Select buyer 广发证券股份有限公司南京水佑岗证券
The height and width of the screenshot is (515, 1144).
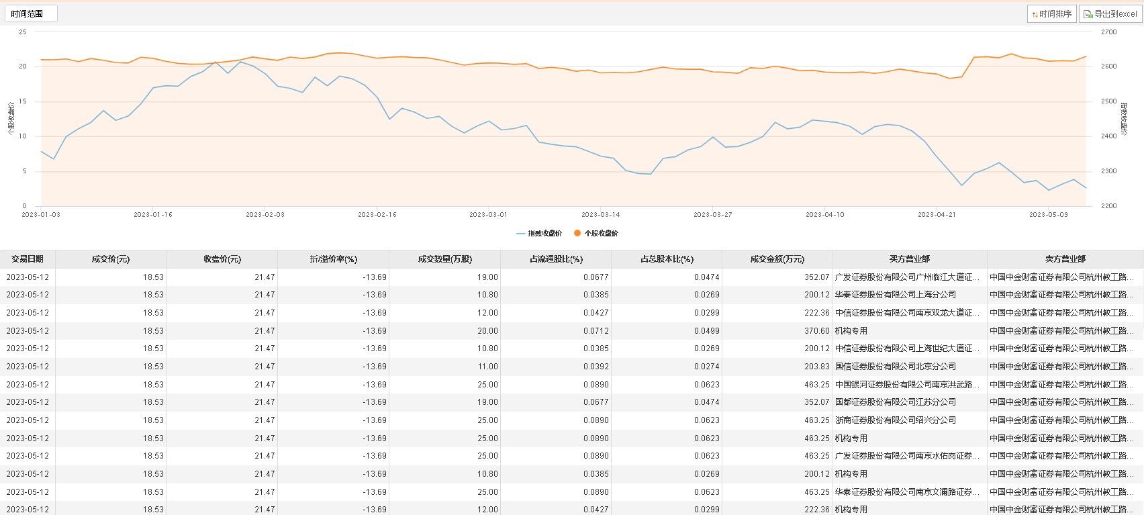click(x=907, y=456)
